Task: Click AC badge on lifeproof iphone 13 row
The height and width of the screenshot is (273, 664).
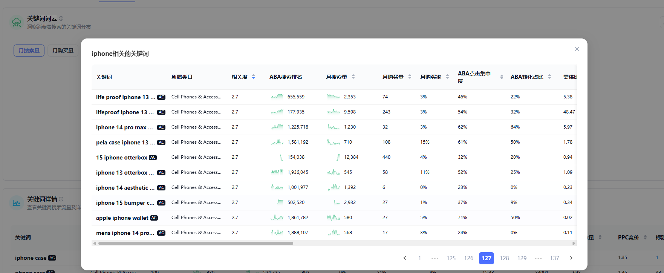Action: pyautogui.click(x=161, y=112)
